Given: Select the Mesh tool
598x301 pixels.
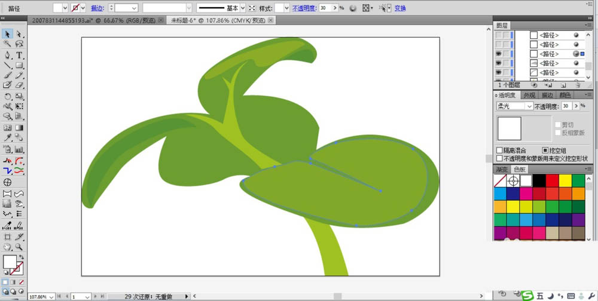Looking at the screenshot, I should coord(7,128).
